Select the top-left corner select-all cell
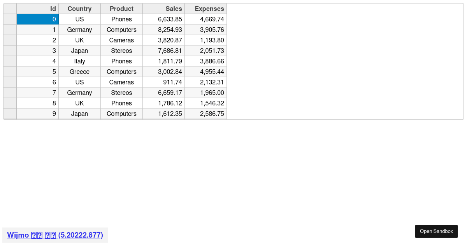The height and width of the screenshot is (245, 467). coord(10,9)
